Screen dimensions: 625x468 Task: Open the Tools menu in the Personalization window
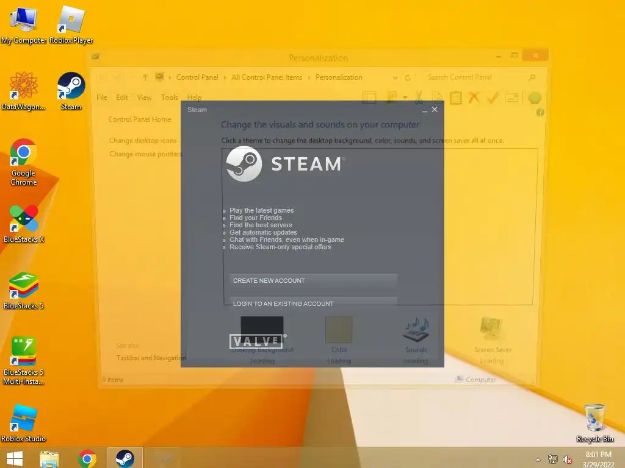[170, 97]
